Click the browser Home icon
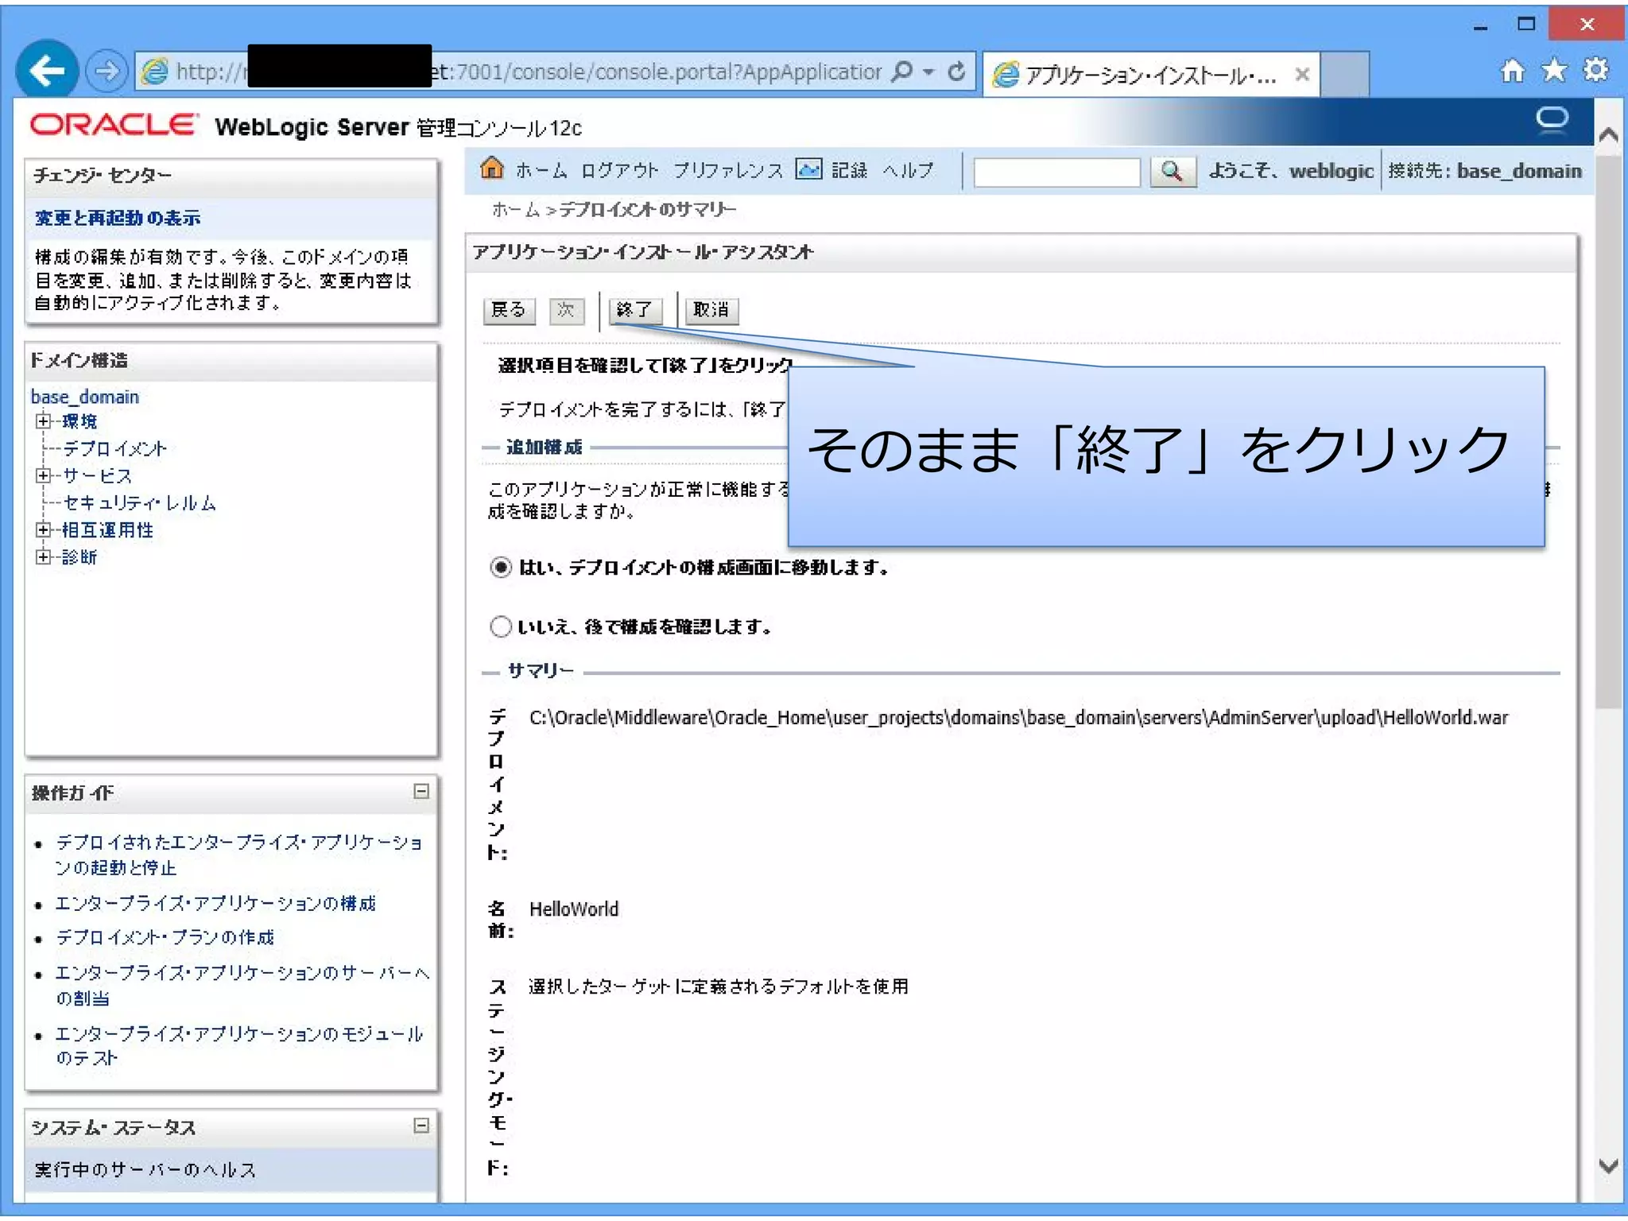Screen dimensions: 1628x1221 1512,72
